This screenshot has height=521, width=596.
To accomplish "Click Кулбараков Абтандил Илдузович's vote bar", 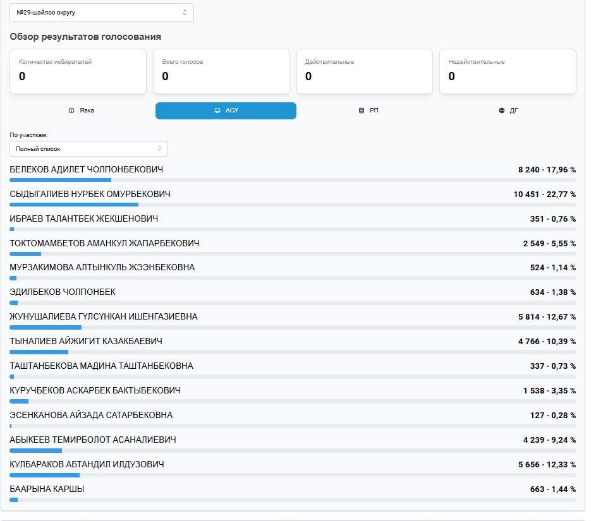I will tap(293, 475).
